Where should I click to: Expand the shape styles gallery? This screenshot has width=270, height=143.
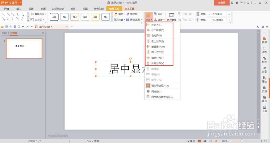click(112, 17)
